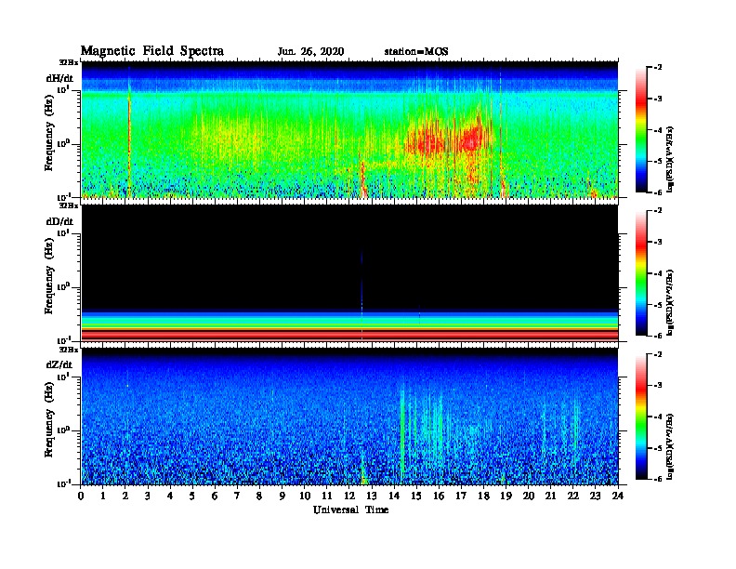Screen dimensions: 736x569
Task: Click the "-6" value on dH/dt color bar
Action: (x=658, y=192)
